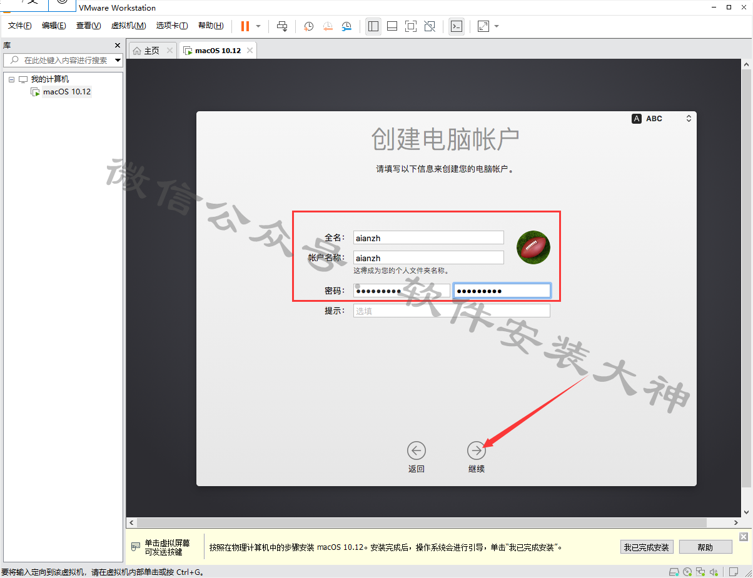Click the vertical scrollbar up arrow
Screen dimensions: 753x578
(746, 64)
